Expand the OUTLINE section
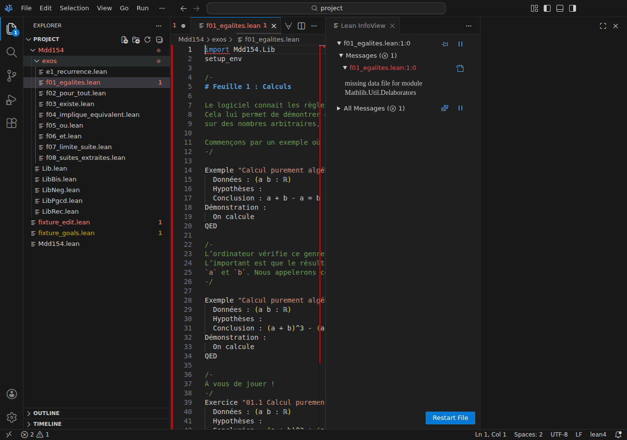This screenshot has height=440, width=627. point(47,413)
